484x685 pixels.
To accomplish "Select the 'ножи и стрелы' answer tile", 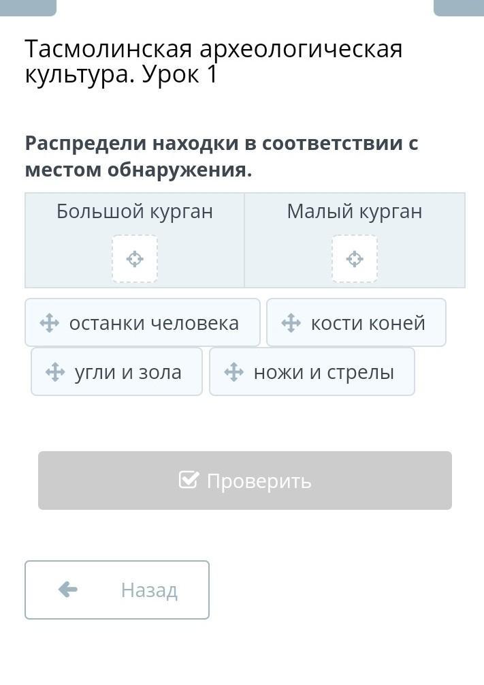I will coord(312,372).
